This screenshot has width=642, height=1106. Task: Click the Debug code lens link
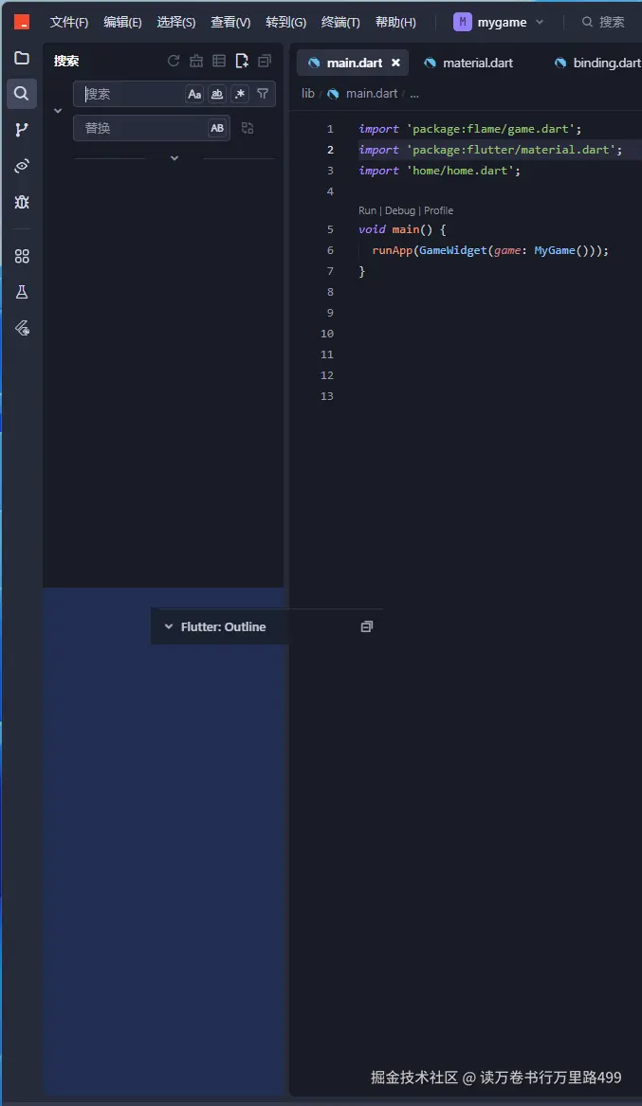(x=399, y=210)
